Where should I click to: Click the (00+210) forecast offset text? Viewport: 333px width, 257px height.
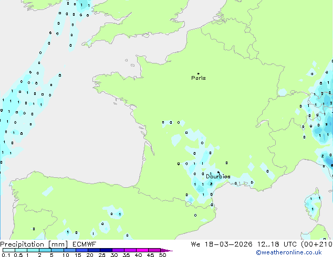point(318,244)
